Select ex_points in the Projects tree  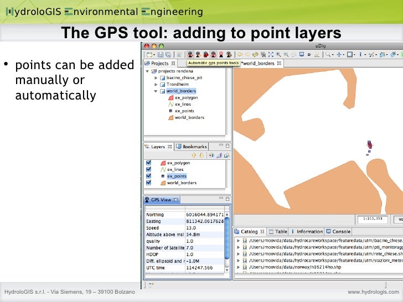[184, 111]
